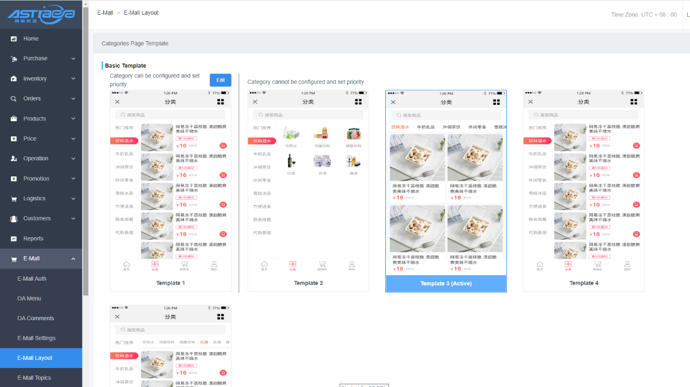Click the Products briefcase icon in sidebar
690x387 pixels.
tap(14, 119)
